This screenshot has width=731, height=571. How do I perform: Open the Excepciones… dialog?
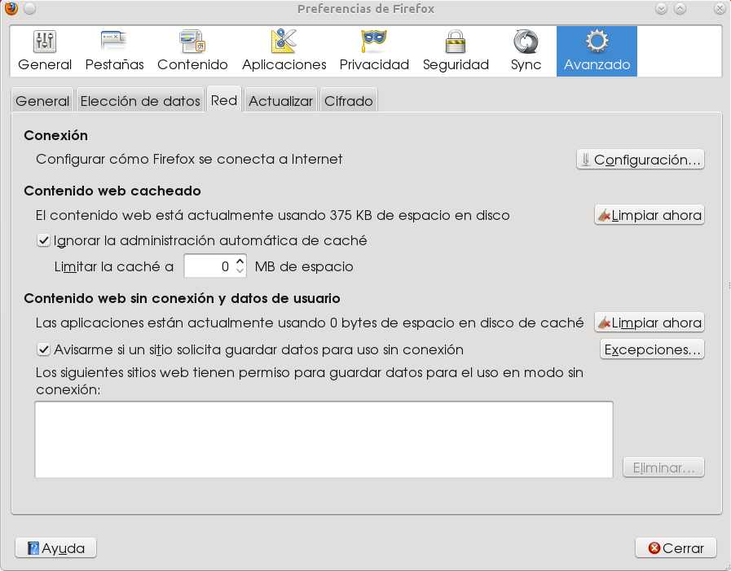(x=652, y=349)
